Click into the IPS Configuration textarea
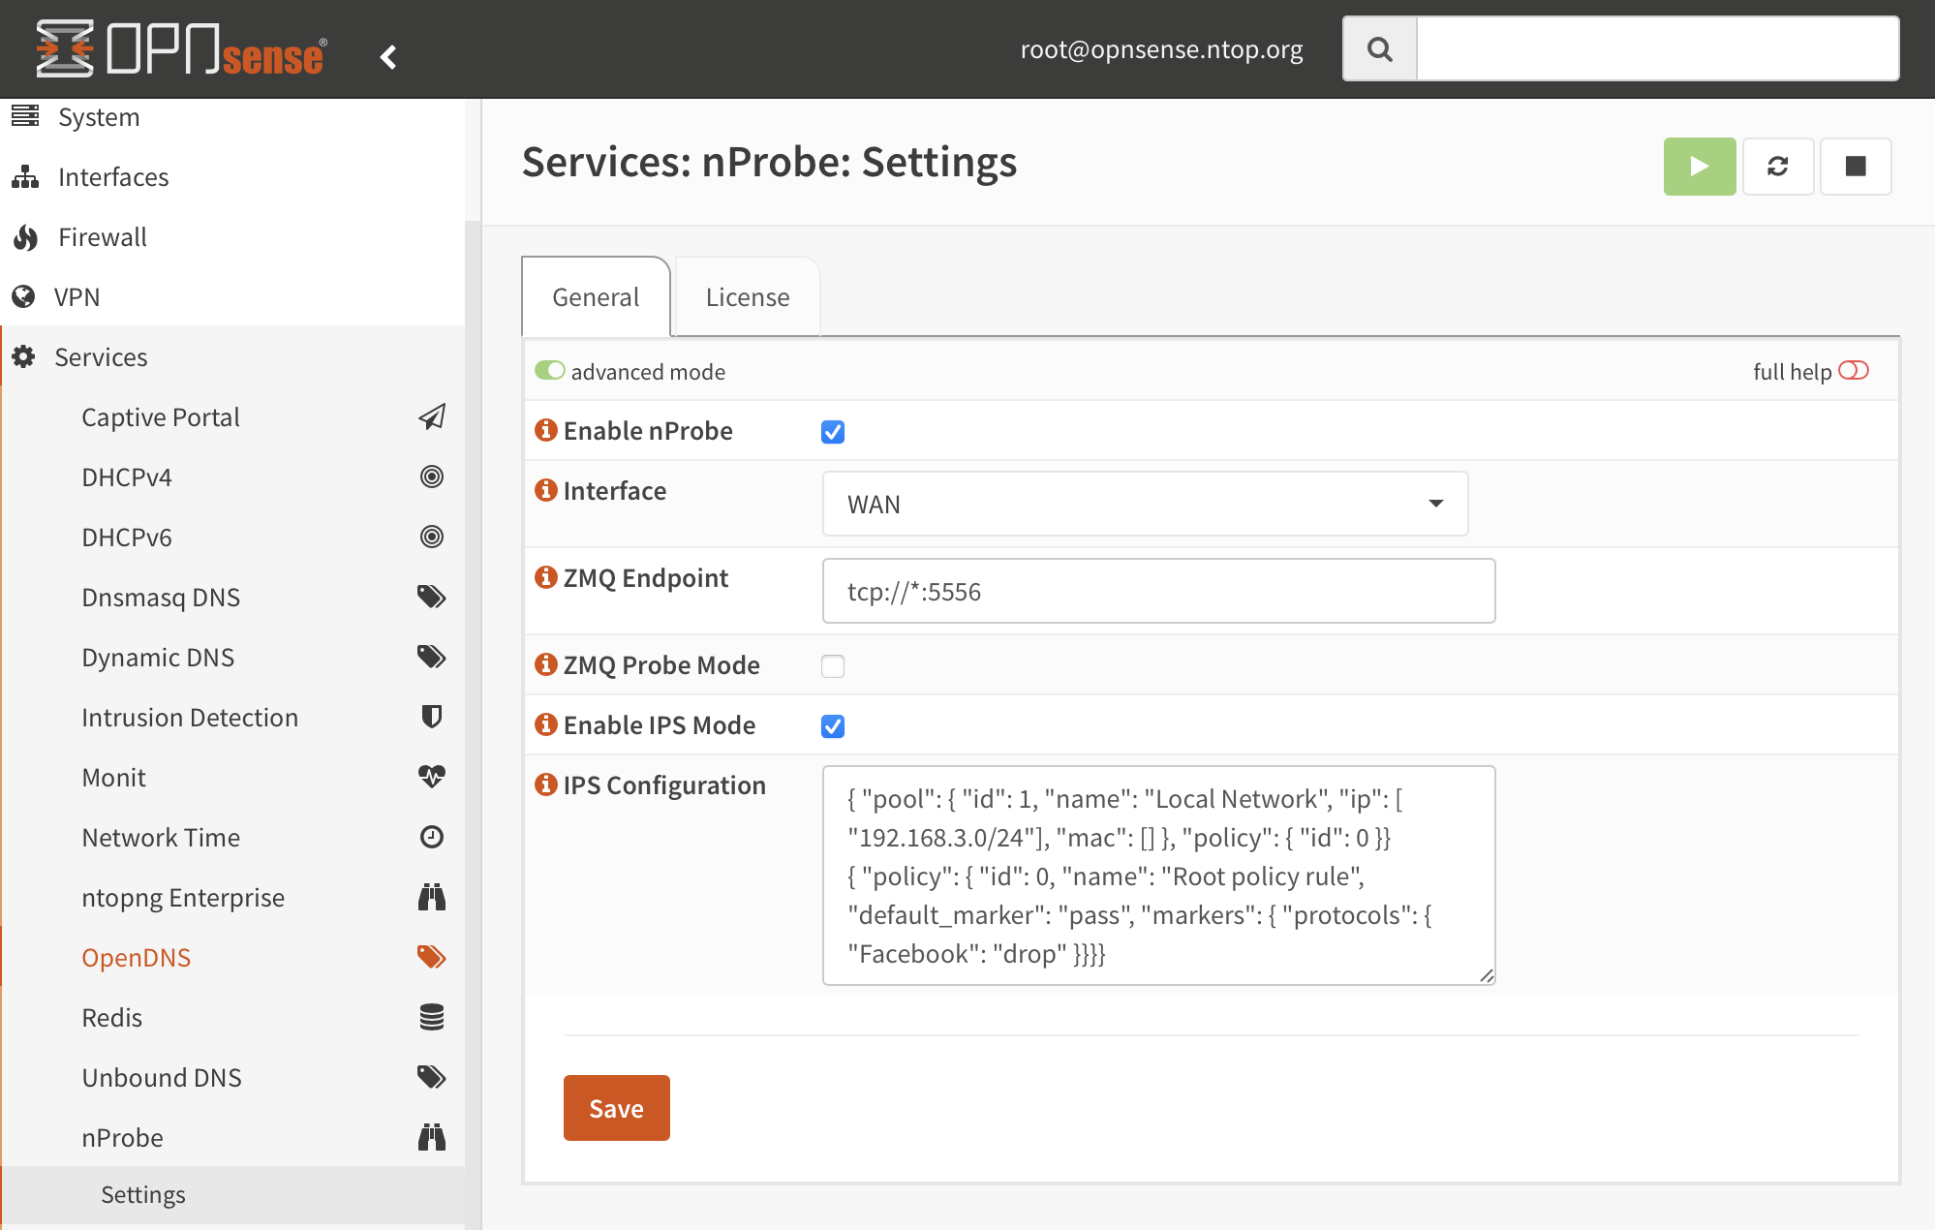This screenshot has width=1935, height=1230. click(1159, 876)
